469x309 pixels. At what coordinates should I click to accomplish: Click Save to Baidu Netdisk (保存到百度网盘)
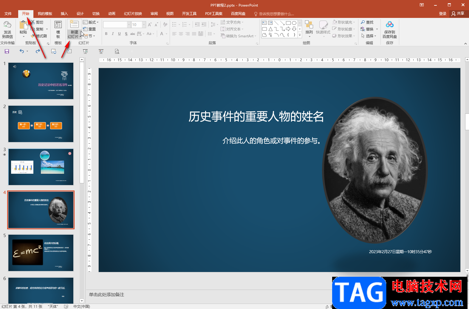(390, 30)
